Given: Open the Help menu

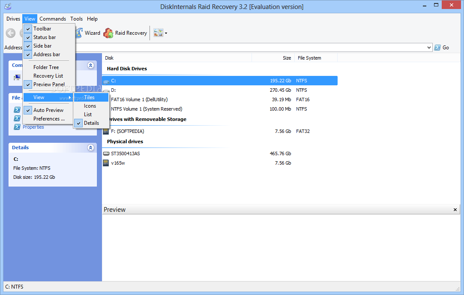Looking at the screenshot, I should coord(92,19).
